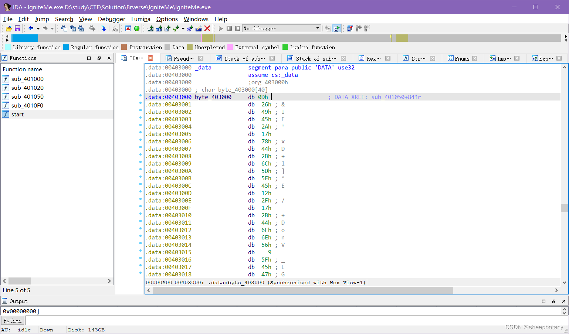
Task: Click the Python interpreter button
Action: pos(13,321)
